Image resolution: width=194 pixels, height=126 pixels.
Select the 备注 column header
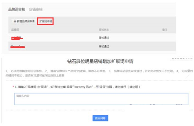pos(165,30)
